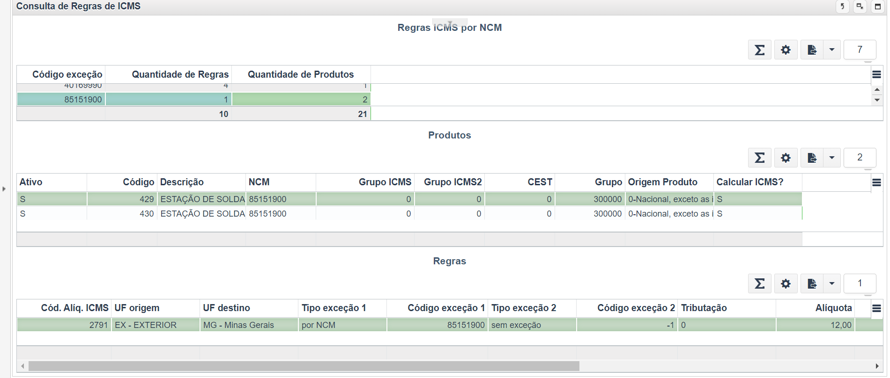Click the sum totals icon in Produtos section
Image resolution: width=890 pixels, height=378 pixels.
(x=760, y=158)
